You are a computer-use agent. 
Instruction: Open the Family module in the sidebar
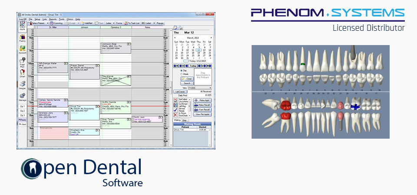pos(22,39)
